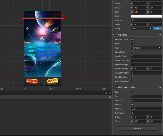Click the Linear Velocity X field
This screenshot has height=136, width=163.
tap(139, 69)
